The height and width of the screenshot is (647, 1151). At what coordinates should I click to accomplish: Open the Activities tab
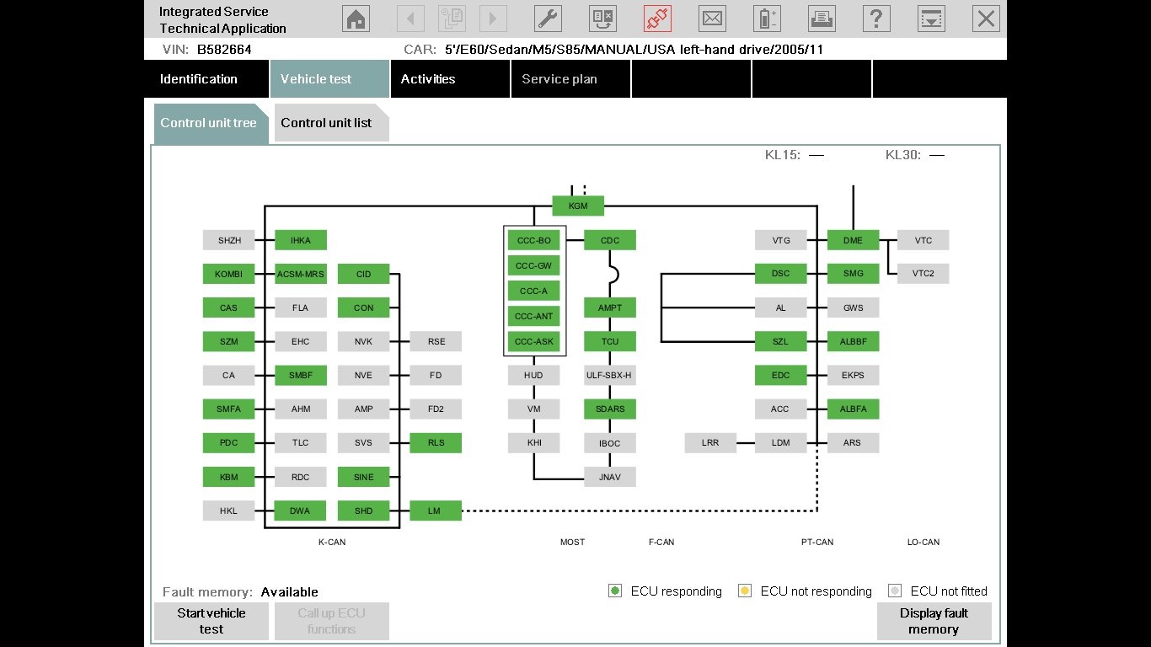coord(428,79)
